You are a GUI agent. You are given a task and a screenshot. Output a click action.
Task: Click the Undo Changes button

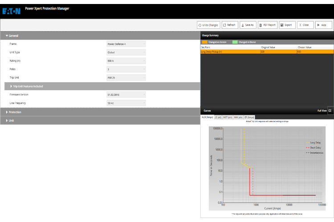(208, 25)
